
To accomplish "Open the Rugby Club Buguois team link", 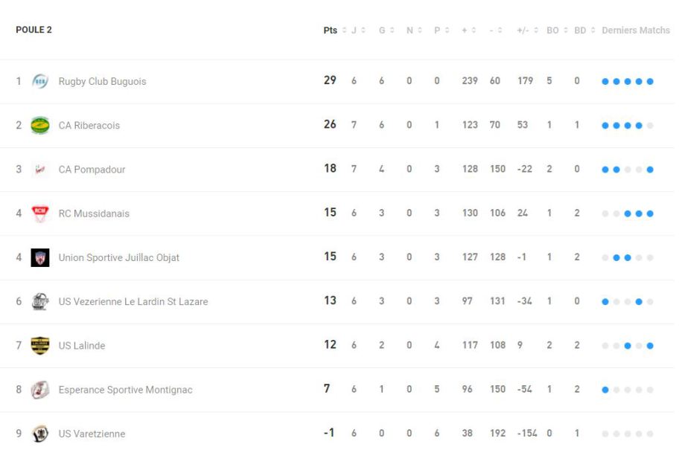I will [102, 82].
